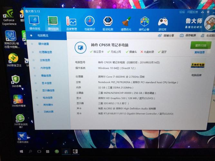Click the 鲁大师 taskbar button
The width and height of the screenshot is (215, 161).
pos(66,151)
